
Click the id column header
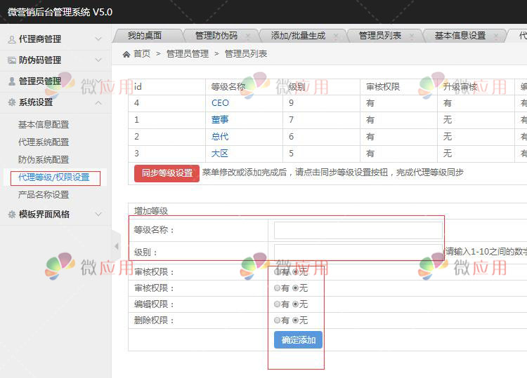(x=138, y=87)
